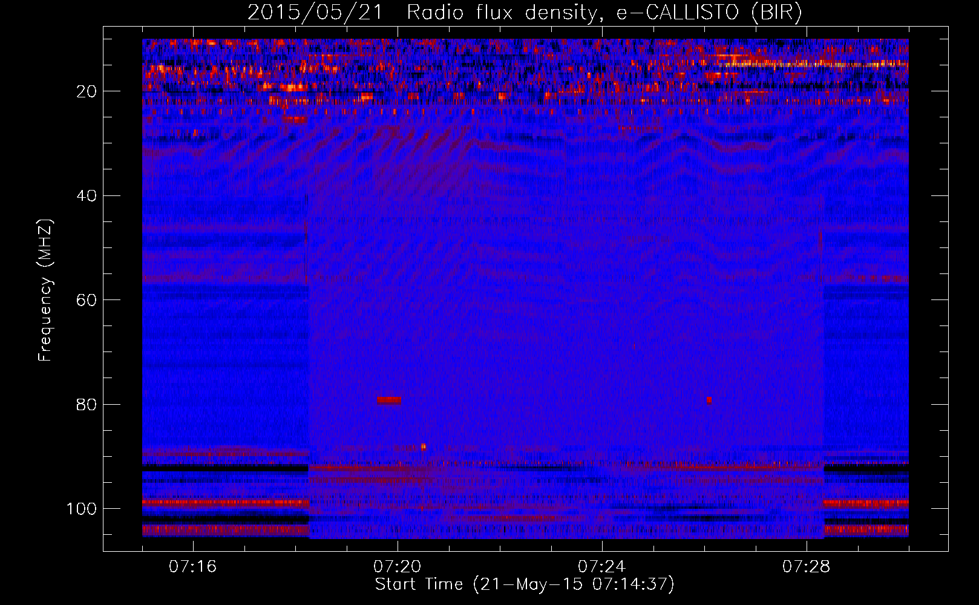Click the small bright spot near 88 MHz
The image size is (979, 605).
pos(424,447)
